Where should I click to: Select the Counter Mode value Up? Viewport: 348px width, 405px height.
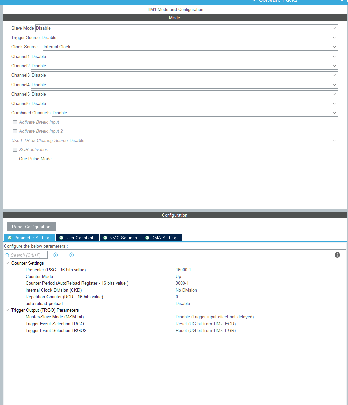[x=178, y=277]
